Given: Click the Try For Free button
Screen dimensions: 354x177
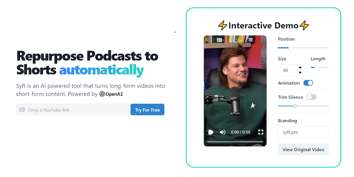Looking at the screenshot, I should [147, 110].
